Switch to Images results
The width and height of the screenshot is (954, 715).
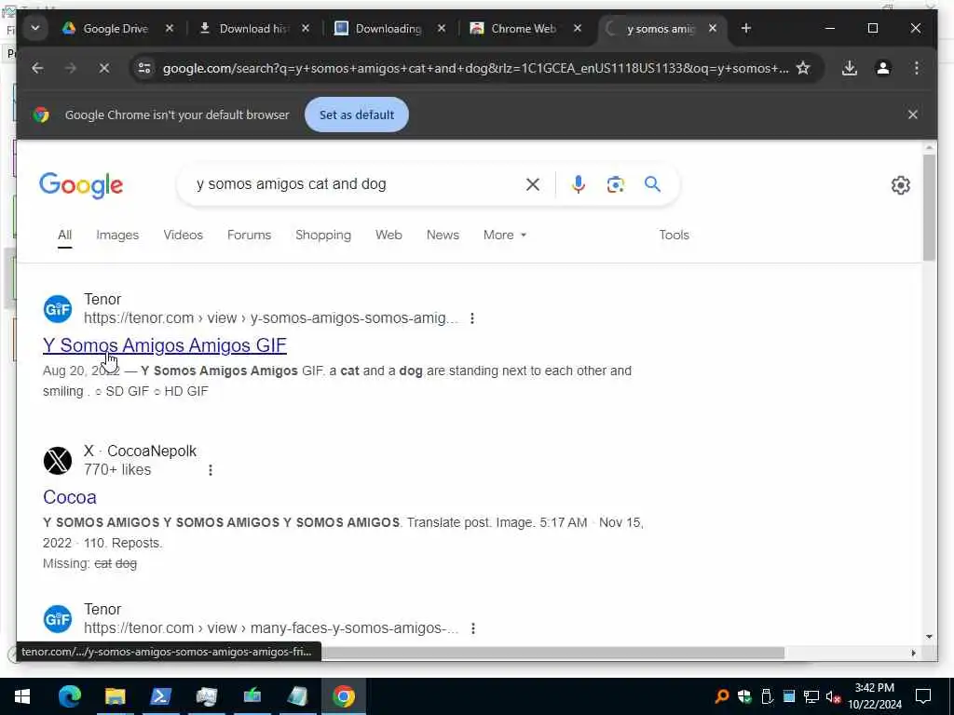tap(117, 236)
